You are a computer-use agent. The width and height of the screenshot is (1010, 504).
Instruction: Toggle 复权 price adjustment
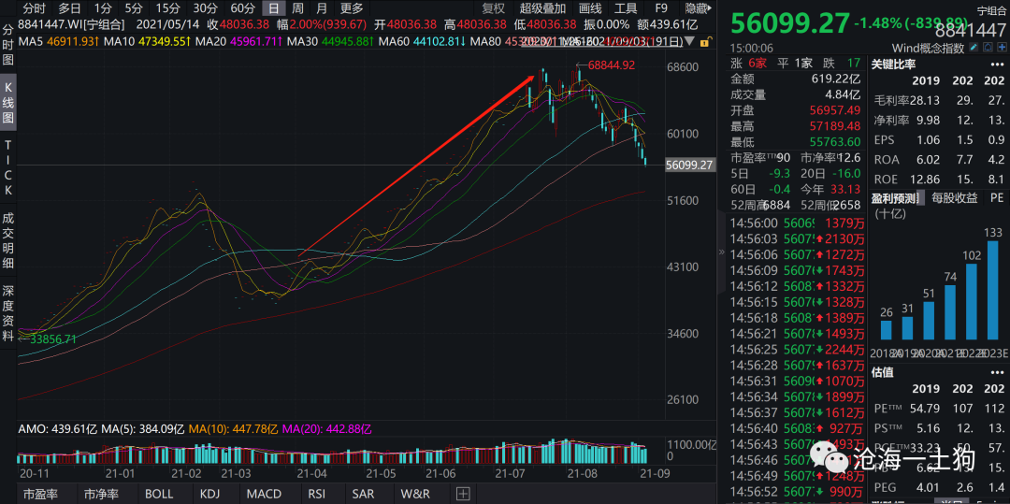(494, 8)
